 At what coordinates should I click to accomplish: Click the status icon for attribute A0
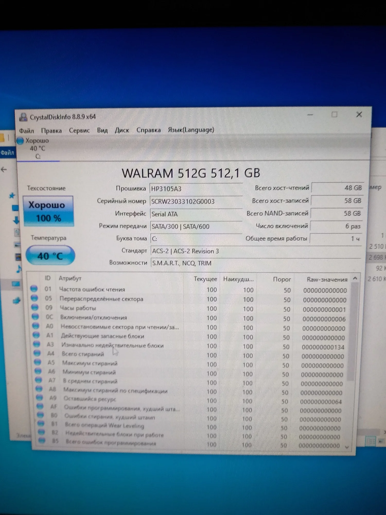click(x=36, y=326)
